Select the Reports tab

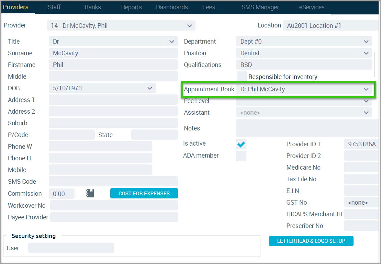pos(132,7)
